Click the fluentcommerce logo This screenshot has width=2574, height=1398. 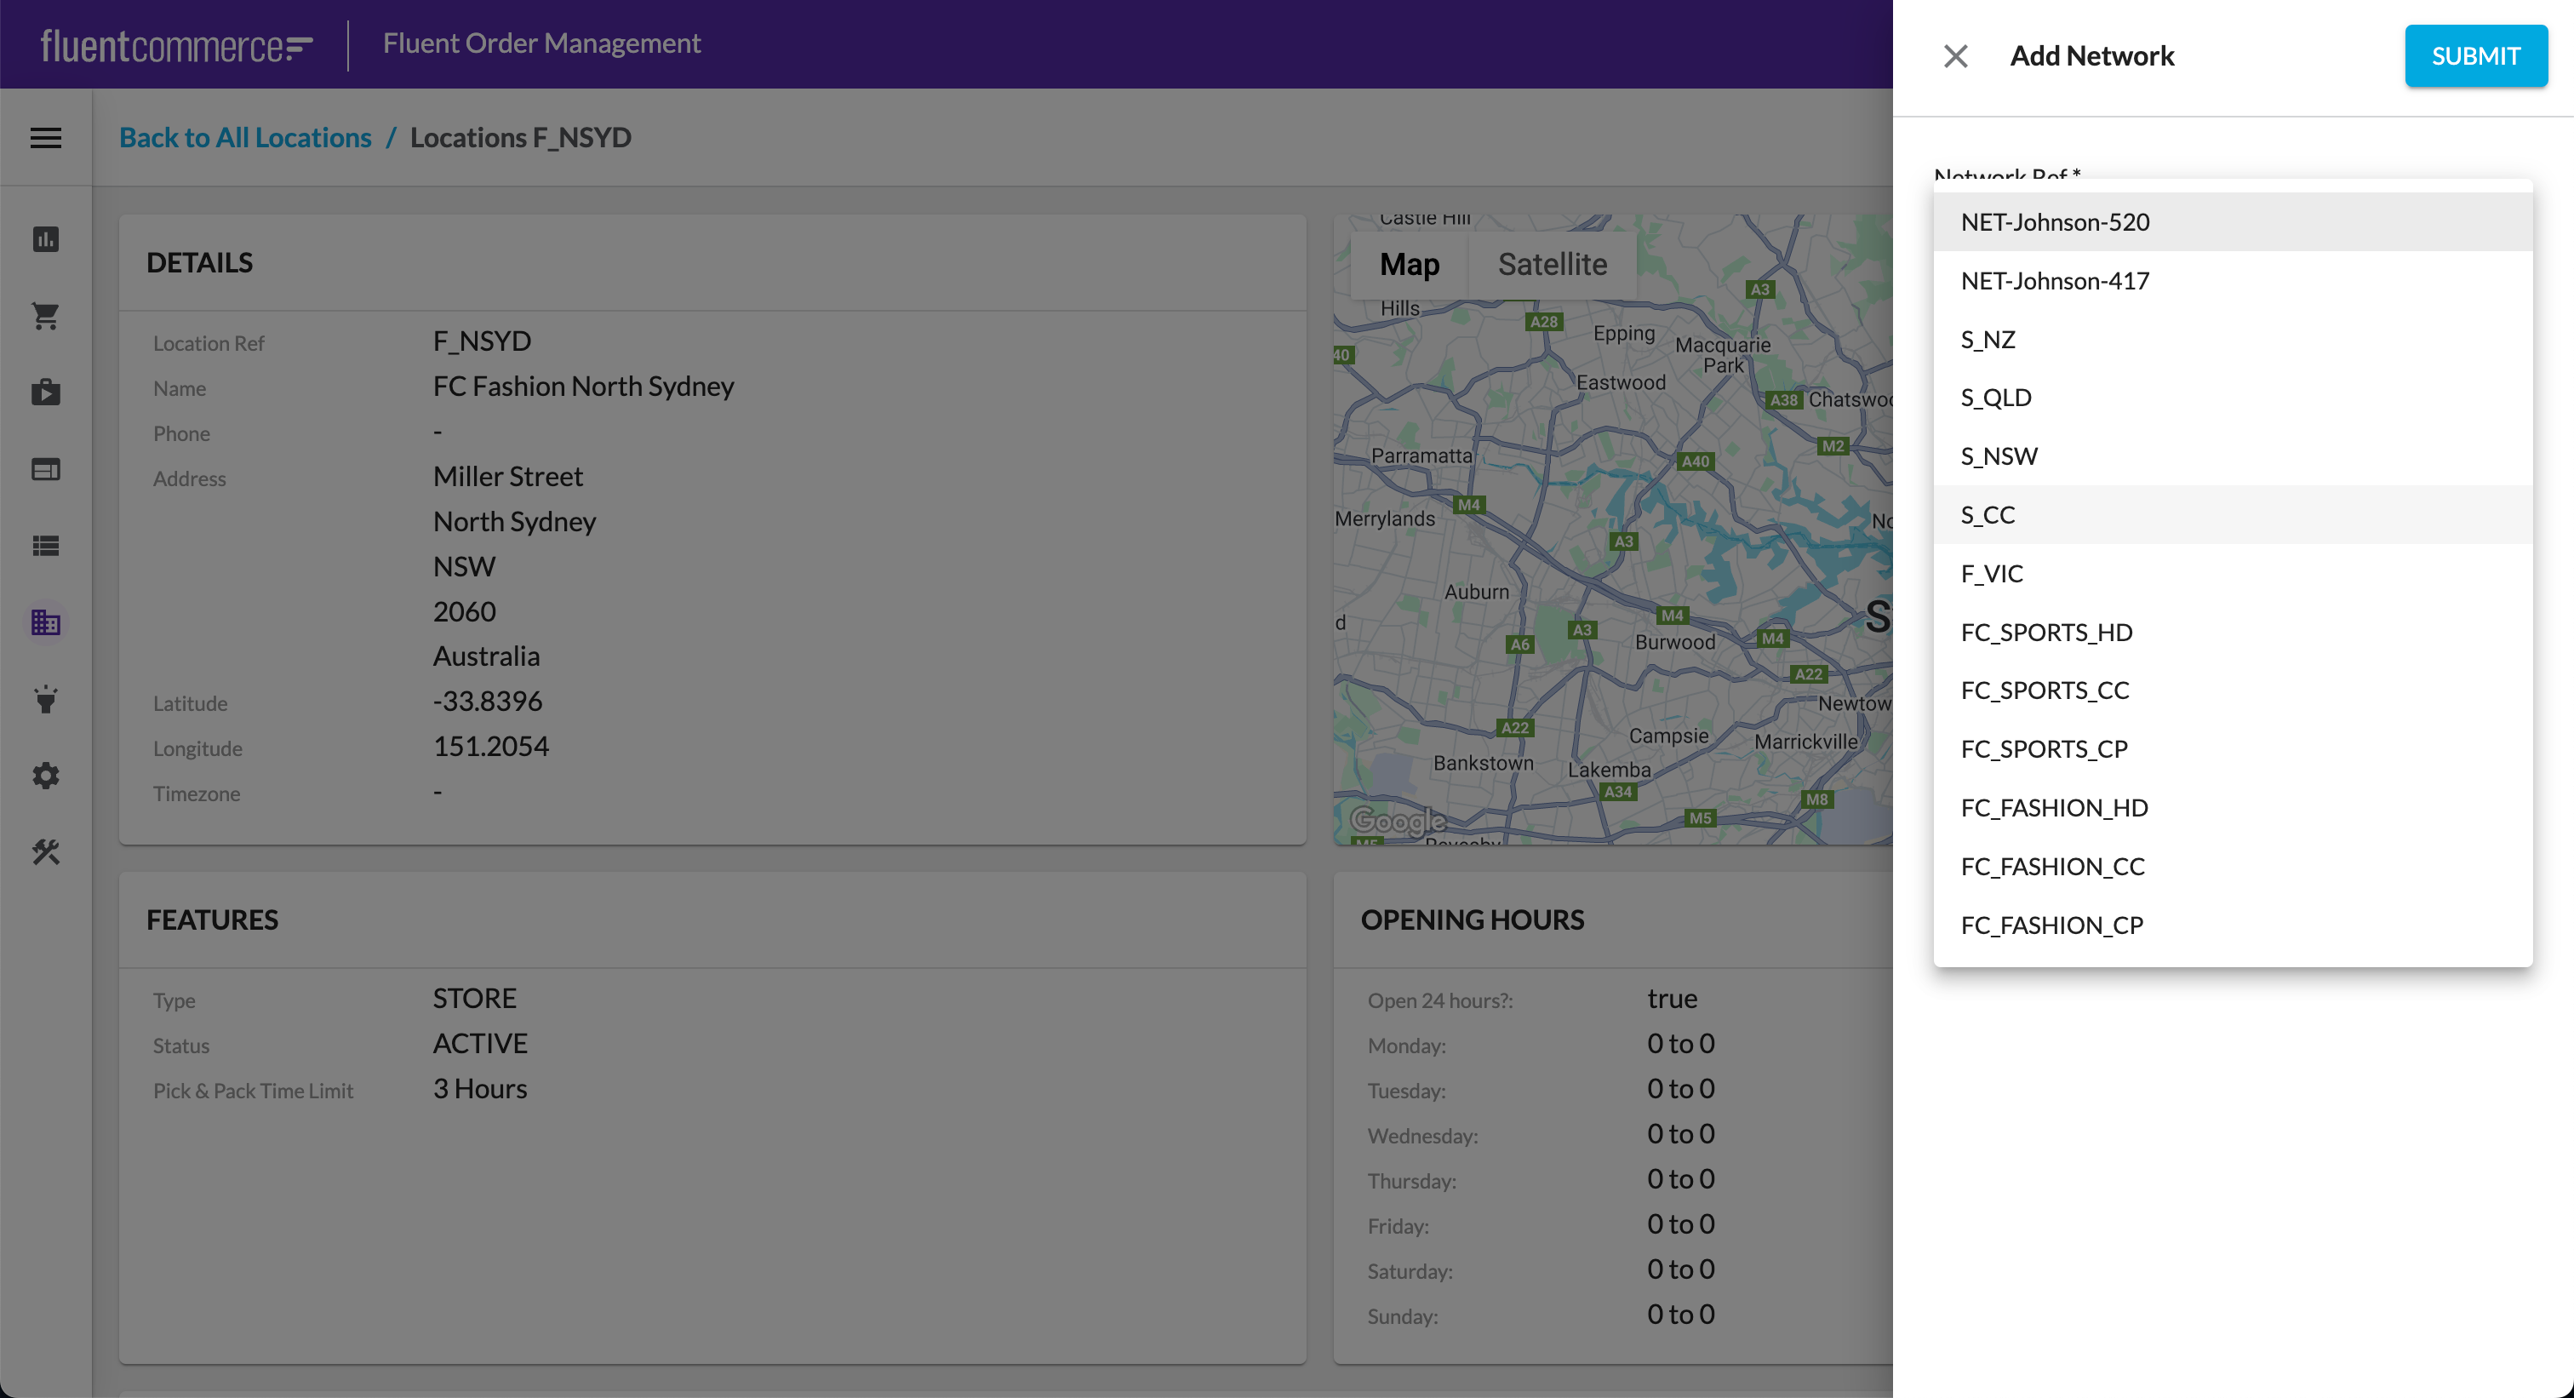[176, 45]
